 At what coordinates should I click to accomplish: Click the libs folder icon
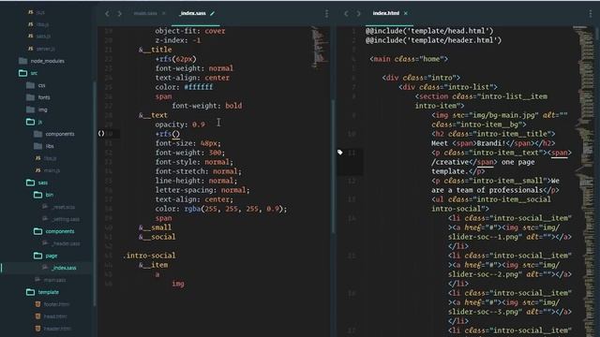click(38, 146)
